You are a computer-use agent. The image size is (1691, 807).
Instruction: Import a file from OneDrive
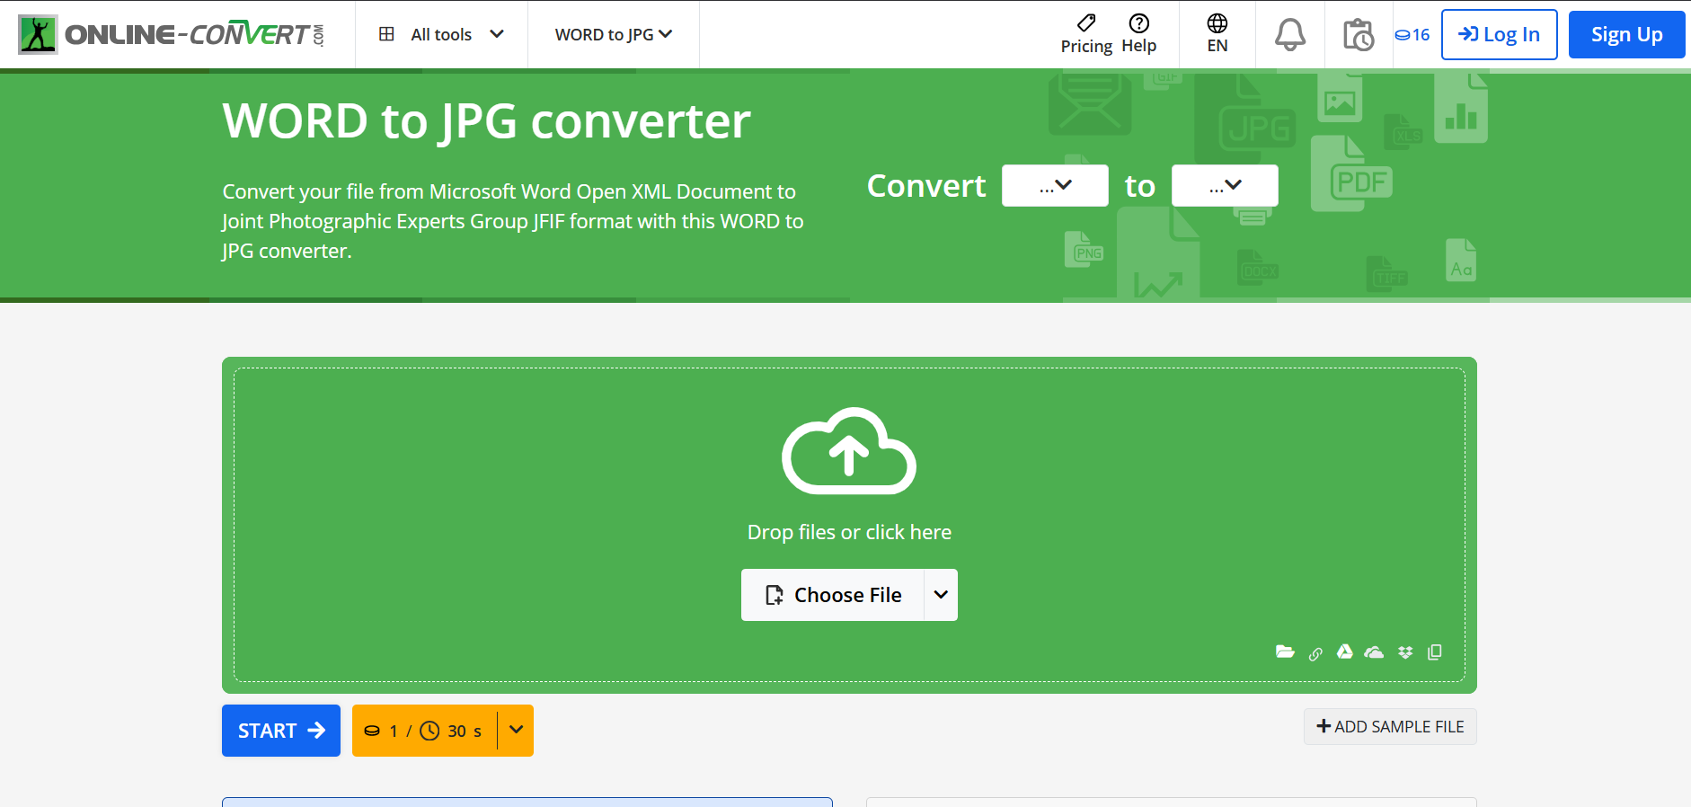[x=1374, y=652]
